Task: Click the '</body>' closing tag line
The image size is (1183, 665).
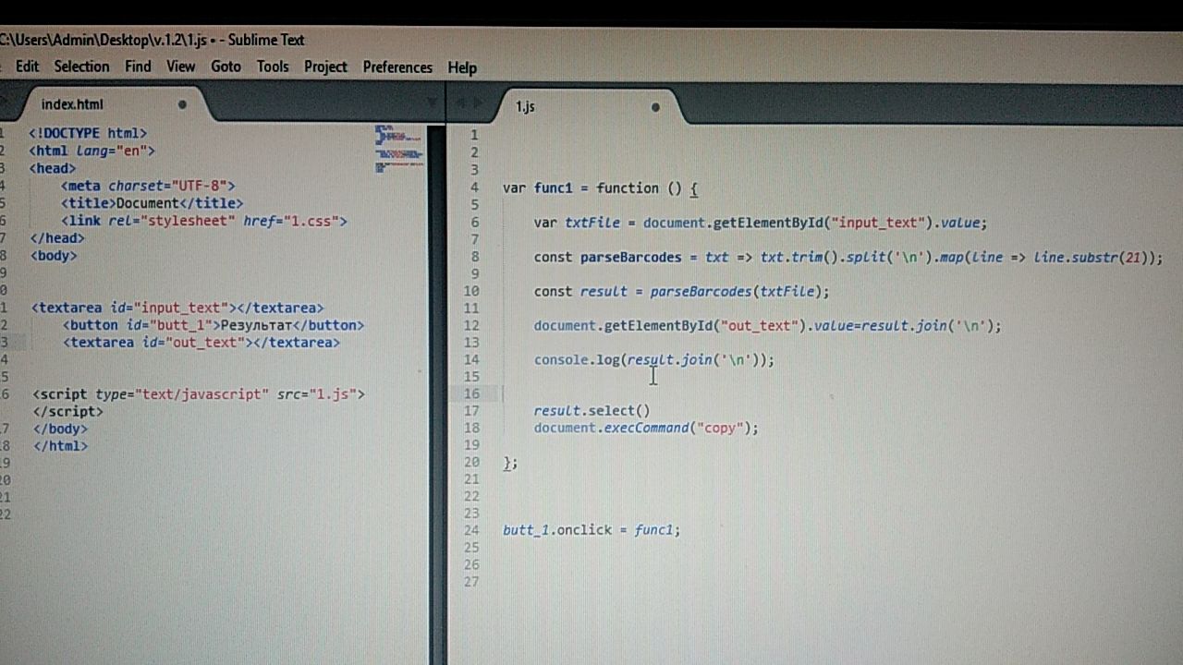Action: (x=60, y=429)
